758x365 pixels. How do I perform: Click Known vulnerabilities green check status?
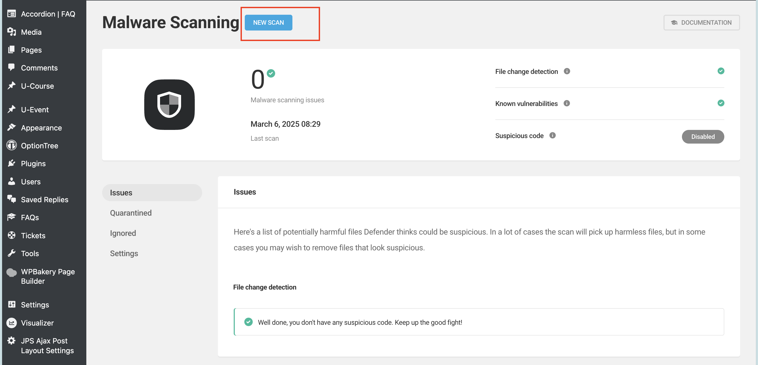tap(721, 103)
